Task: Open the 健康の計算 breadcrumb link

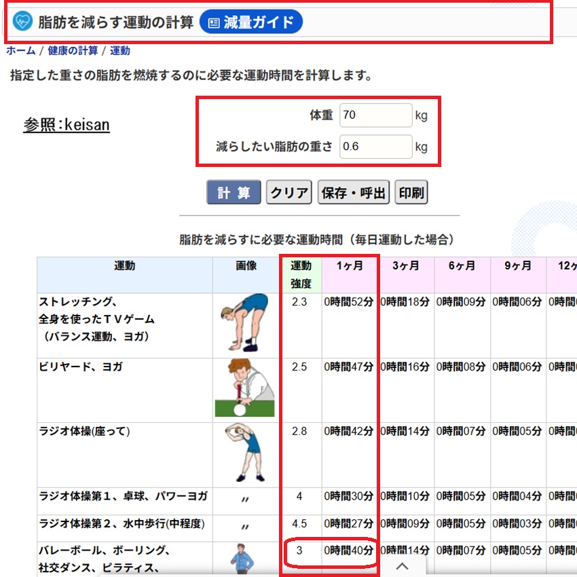Action: [73, 51]
